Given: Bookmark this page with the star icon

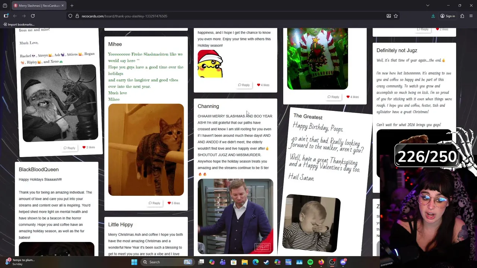Looking at the screenshot, I should click(x=396, y=16).
